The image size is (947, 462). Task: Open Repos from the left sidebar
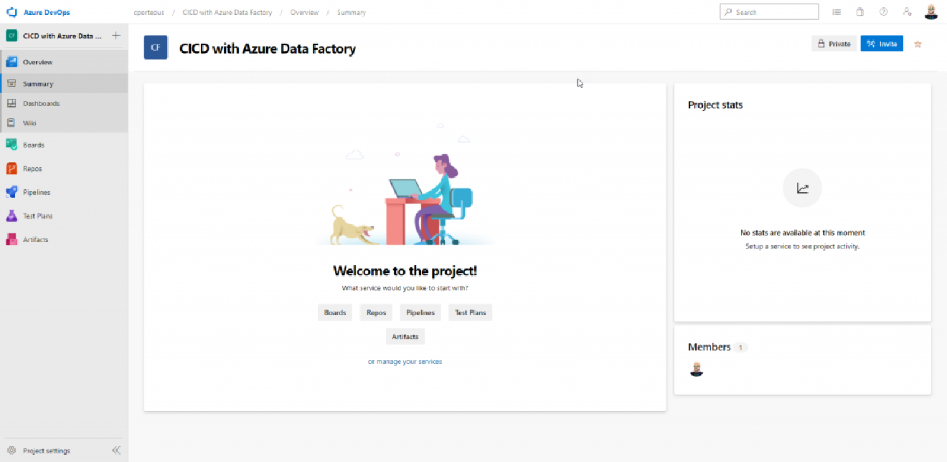(31, 168)
